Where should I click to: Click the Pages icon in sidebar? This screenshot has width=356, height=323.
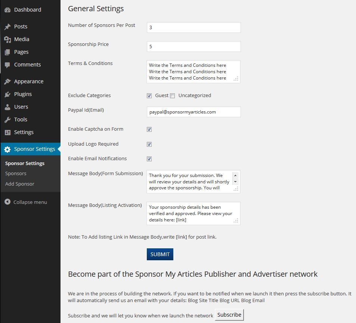point(7,52)
